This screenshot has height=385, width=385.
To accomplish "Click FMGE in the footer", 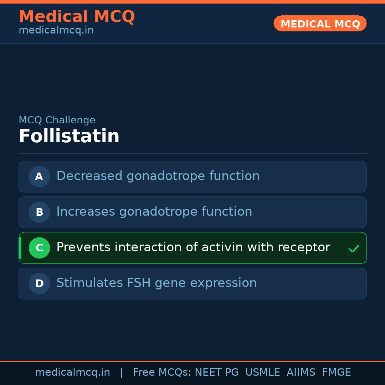I will pyautogui.click(x=336, y=373).
